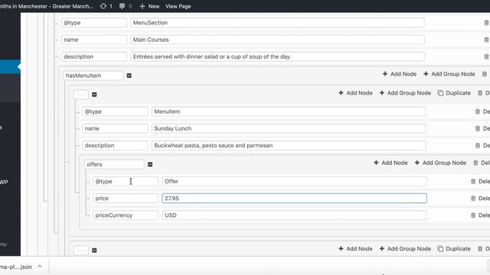
Task: Delete the offers group
Action: [482, 163]
